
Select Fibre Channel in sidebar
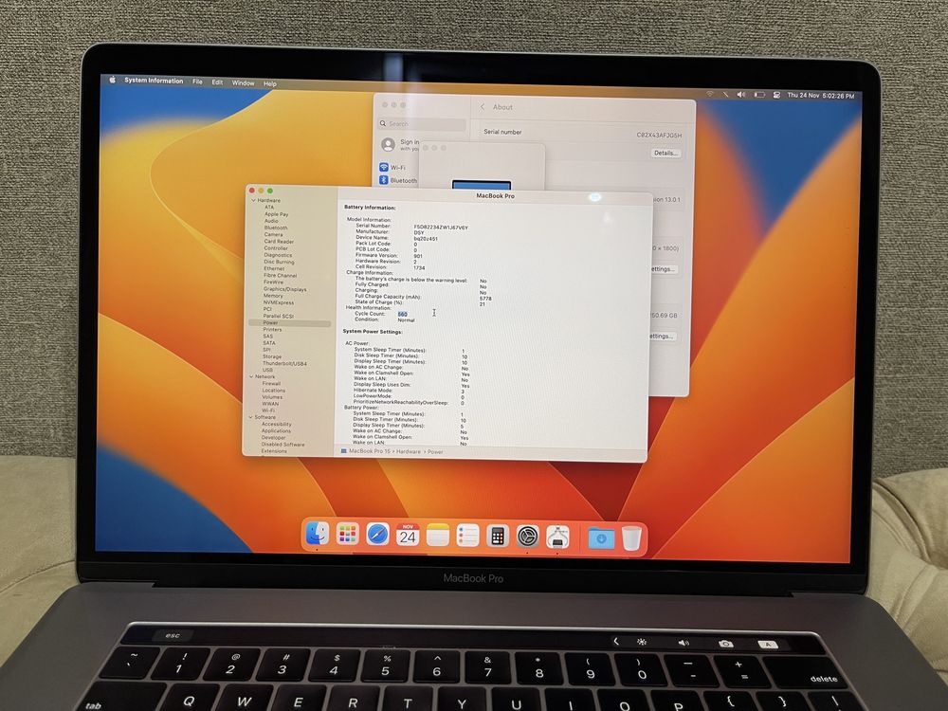[280, 275]
